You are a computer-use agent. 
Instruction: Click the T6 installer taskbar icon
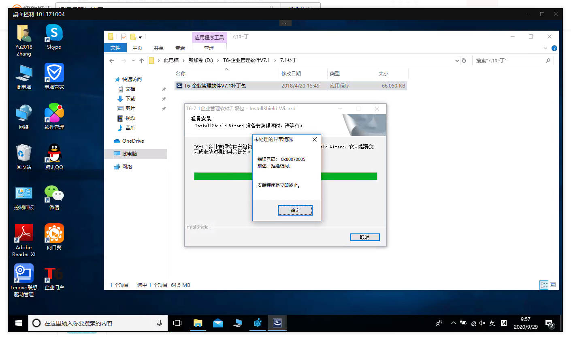pyautogui.click(x=277, y=323)
